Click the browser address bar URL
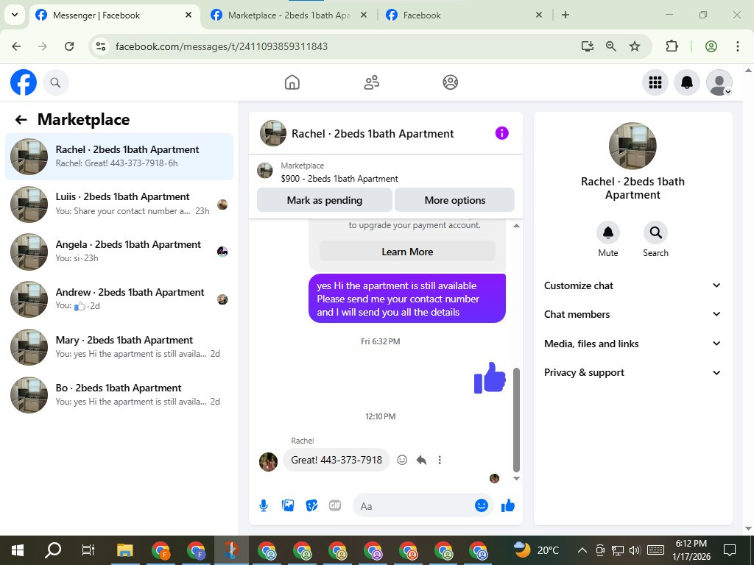 [221, 46]
